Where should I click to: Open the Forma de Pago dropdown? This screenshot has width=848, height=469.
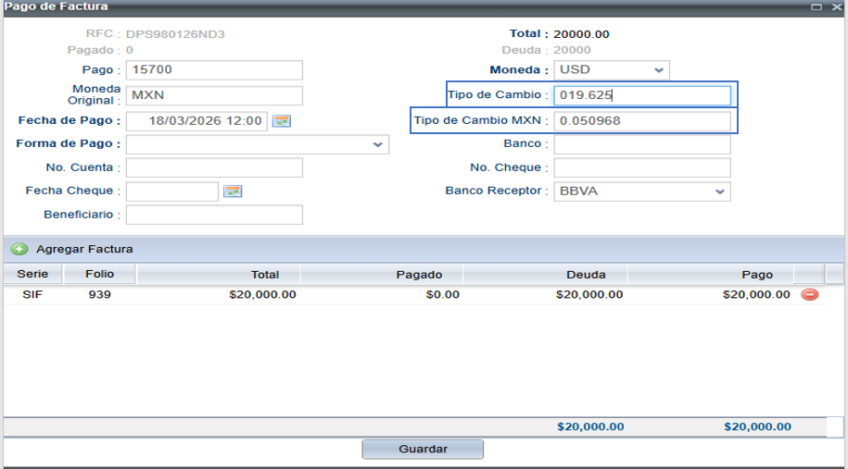point(378,144)
